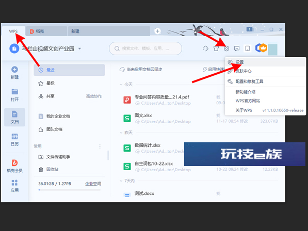Click the 企业空间 link
The image size is (308, 231).
[x=93, y=184]
